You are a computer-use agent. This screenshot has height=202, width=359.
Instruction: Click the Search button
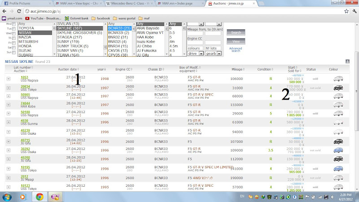[236, 32]
